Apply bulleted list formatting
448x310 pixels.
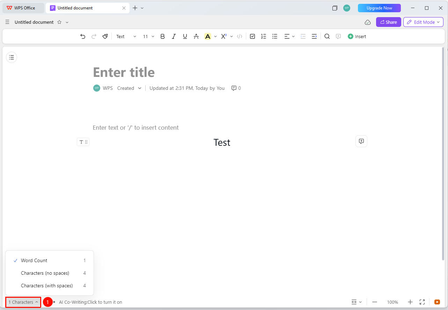(x=275, y=36)
